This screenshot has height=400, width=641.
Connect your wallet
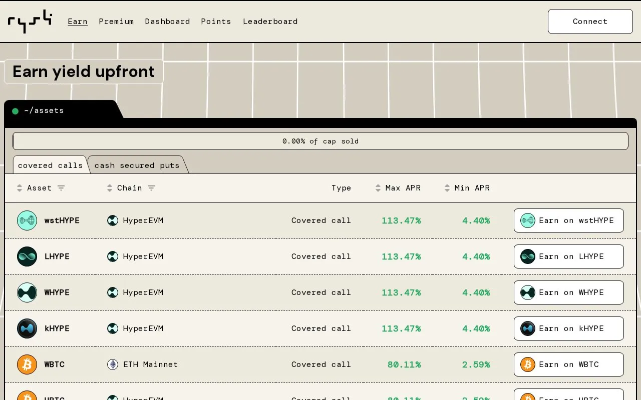(x=590, y=21)
